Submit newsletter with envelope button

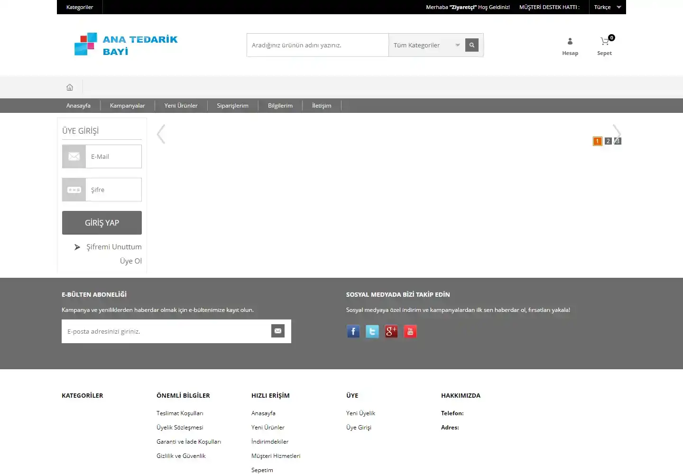pos(278,331)
